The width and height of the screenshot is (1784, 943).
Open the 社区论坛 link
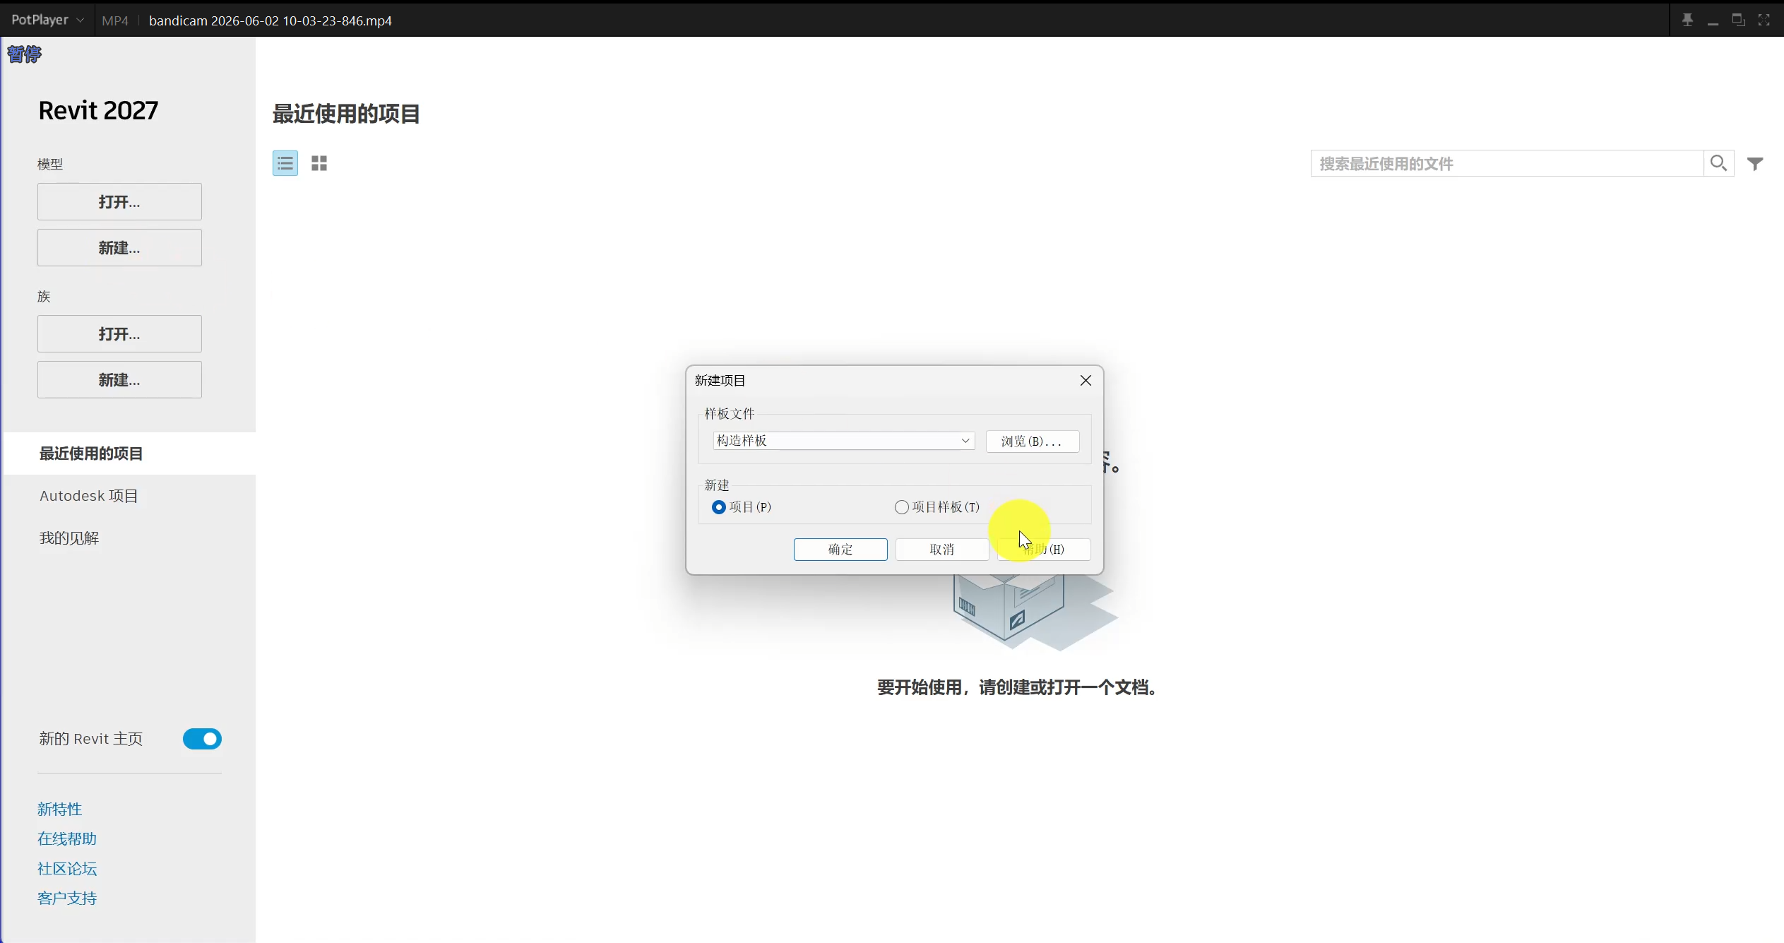[x=67, y=869]
